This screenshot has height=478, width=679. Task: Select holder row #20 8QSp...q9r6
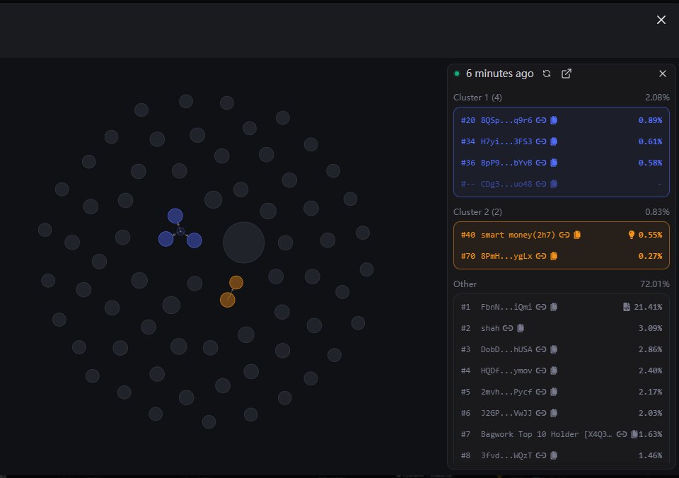[561, 120]
